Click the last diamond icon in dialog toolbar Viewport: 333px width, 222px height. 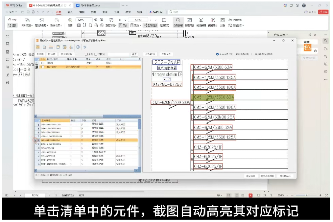point(85,47)
